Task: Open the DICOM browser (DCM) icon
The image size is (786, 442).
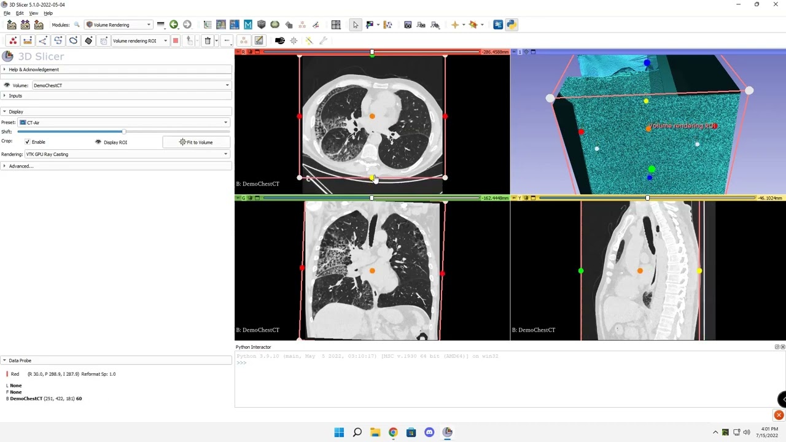Action: point(25,25)
